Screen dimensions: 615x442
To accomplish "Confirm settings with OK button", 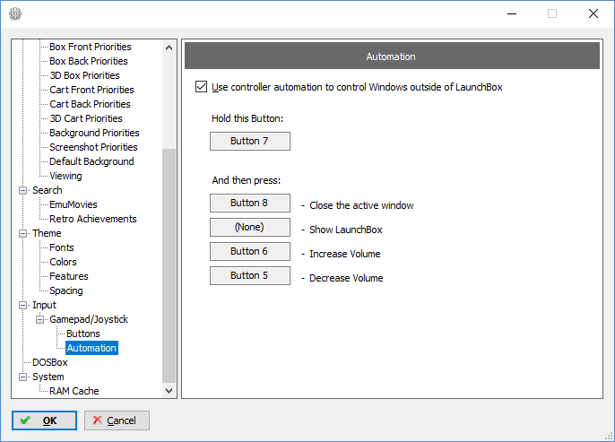I will 44,420.
